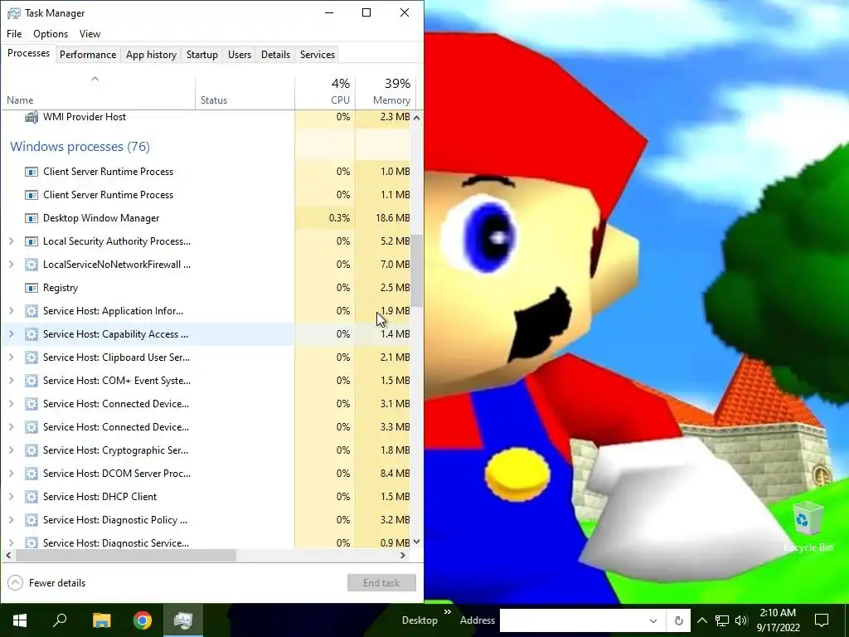Open the Windows Start menu
This screenshot has height=637, width=849.
20,620
